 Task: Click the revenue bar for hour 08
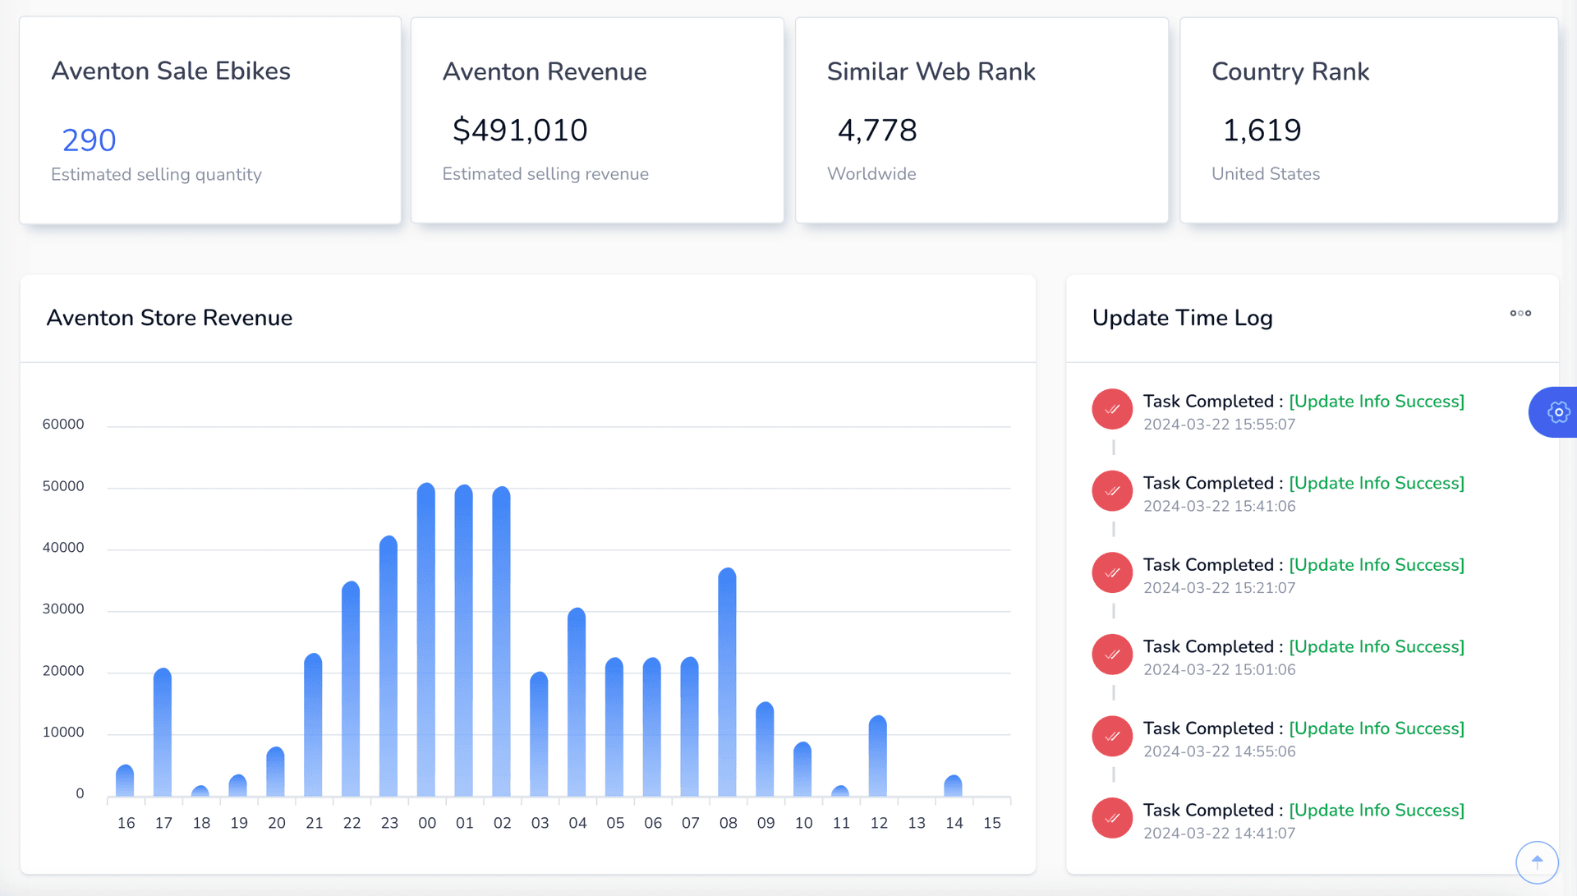pyautogui.click(x=727, y=682)
